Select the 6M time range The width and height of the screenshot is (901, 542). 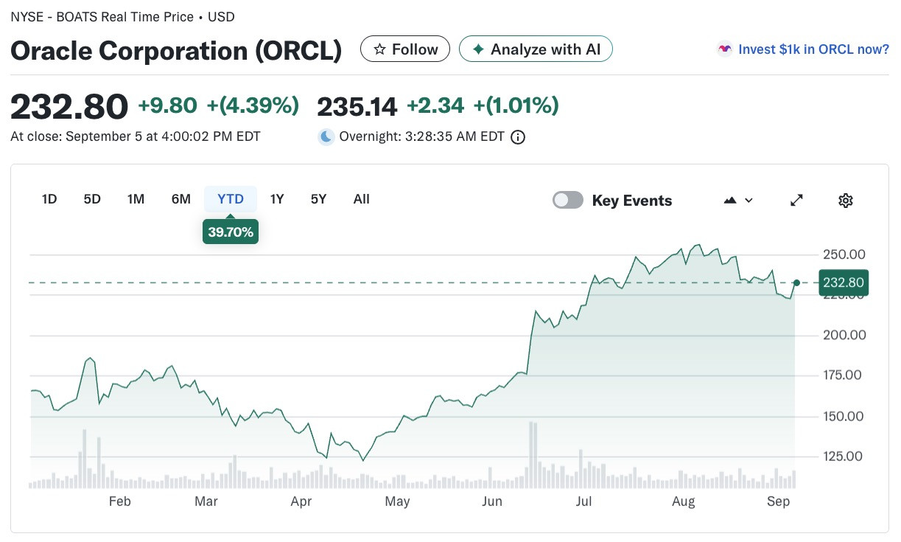181,199
